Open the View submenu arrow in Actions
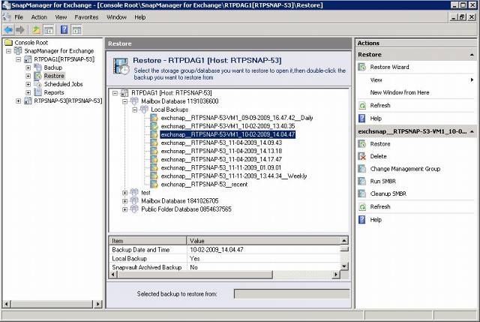 [472, 80]
